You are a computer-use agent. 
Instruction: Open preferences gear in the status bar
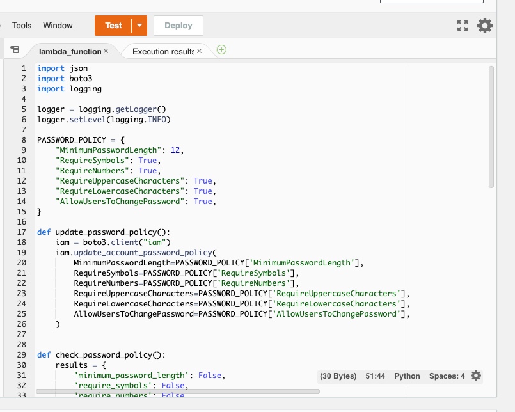[x=476, y=376]
